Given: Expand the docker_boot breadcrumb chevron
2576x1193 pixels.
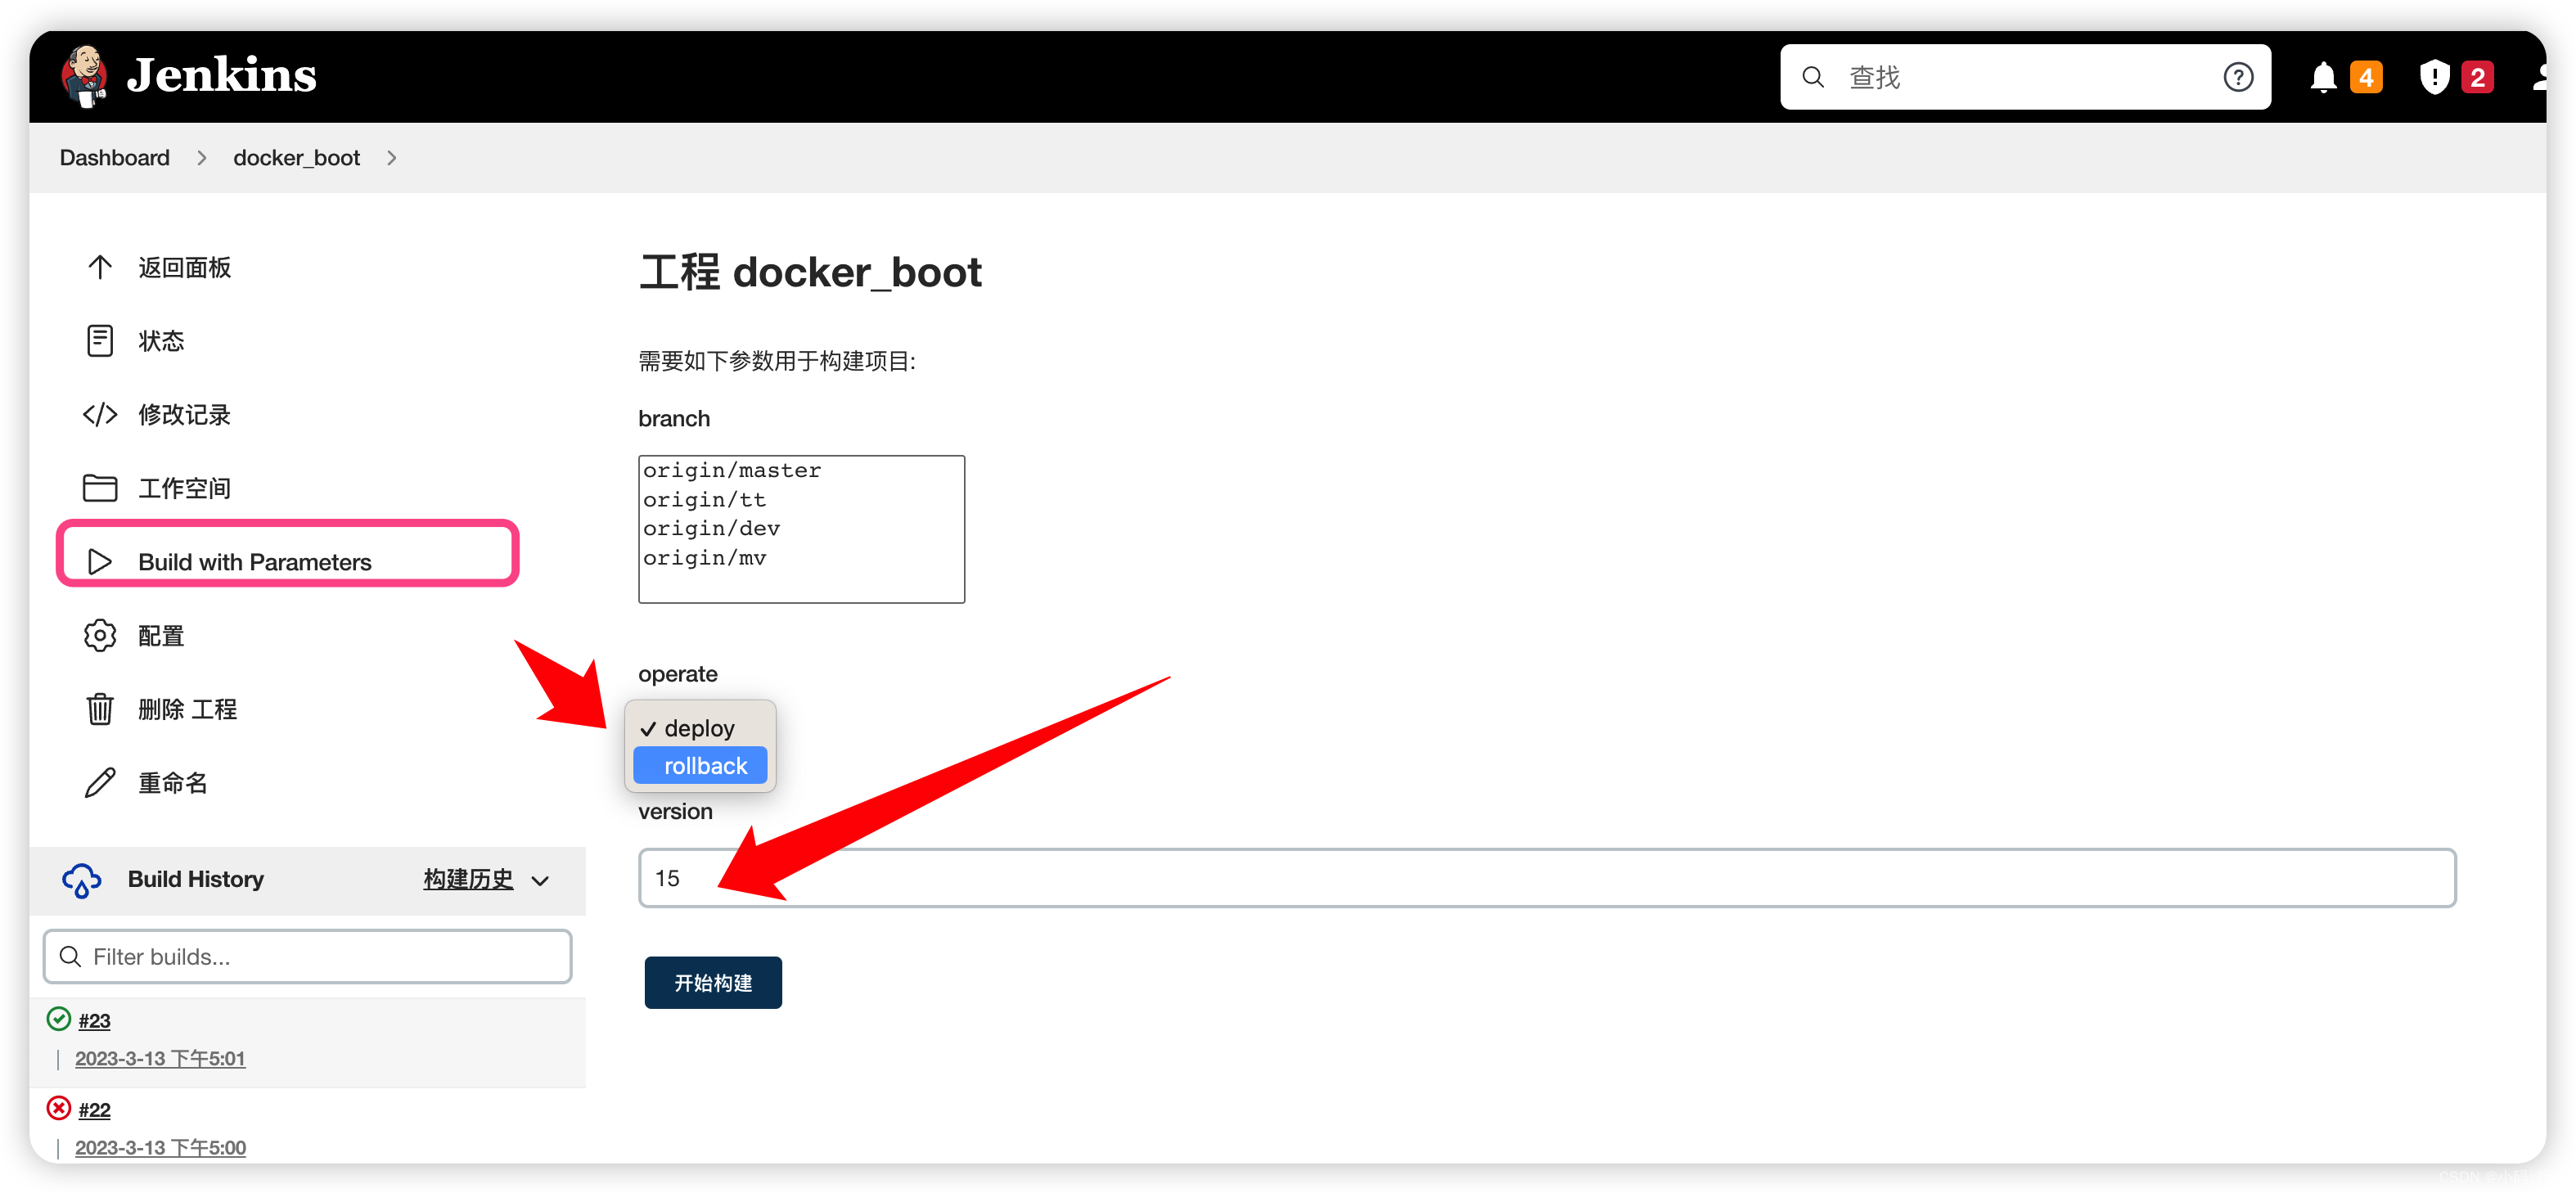Looking at the screenshot, I should tap(391, 158).
